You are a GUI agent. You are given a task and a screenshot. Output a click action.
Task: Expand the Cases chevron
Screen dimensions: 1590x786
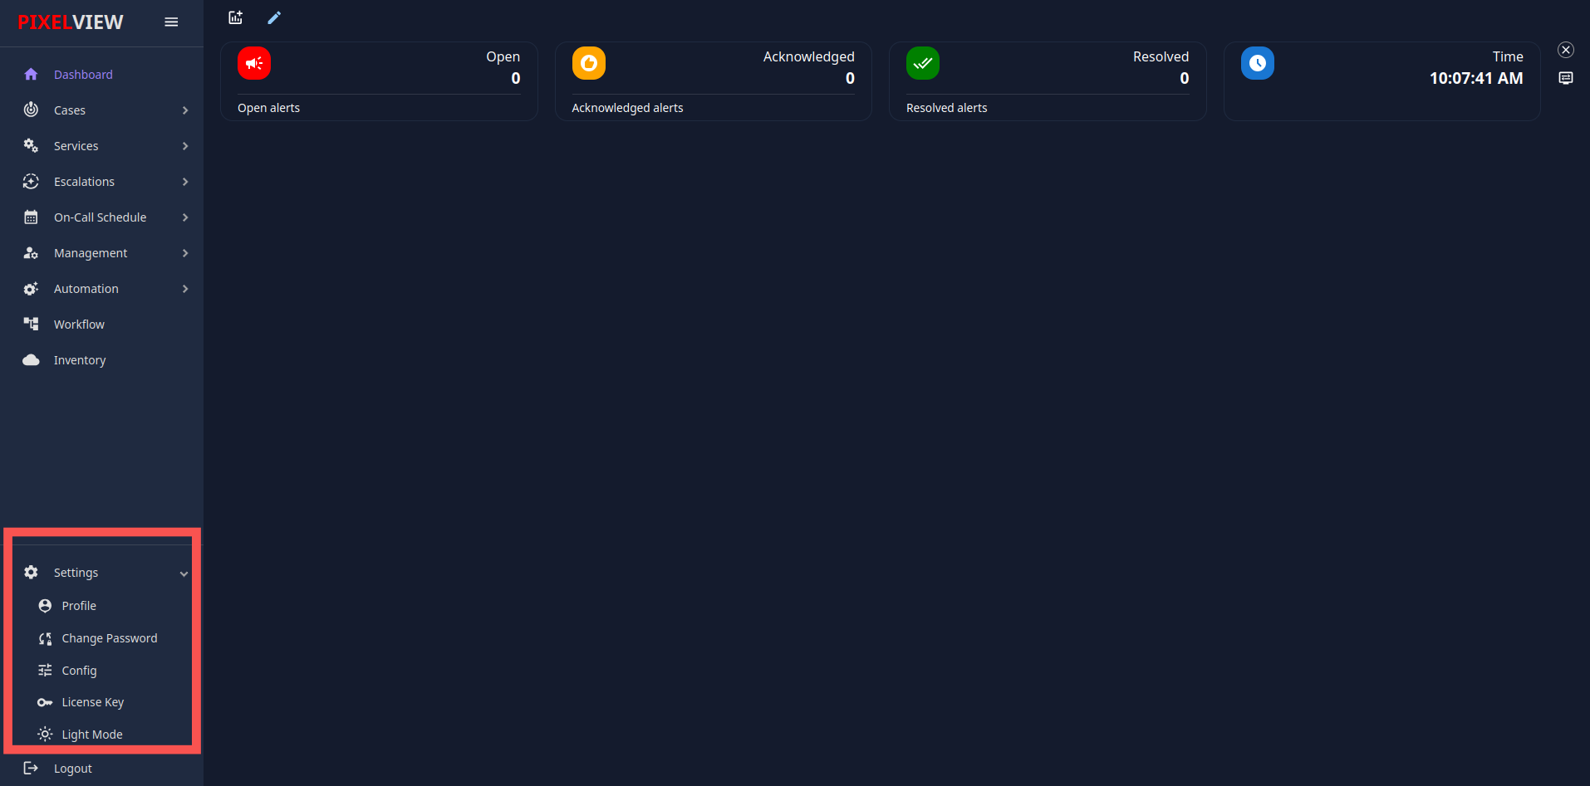(185, 110)
